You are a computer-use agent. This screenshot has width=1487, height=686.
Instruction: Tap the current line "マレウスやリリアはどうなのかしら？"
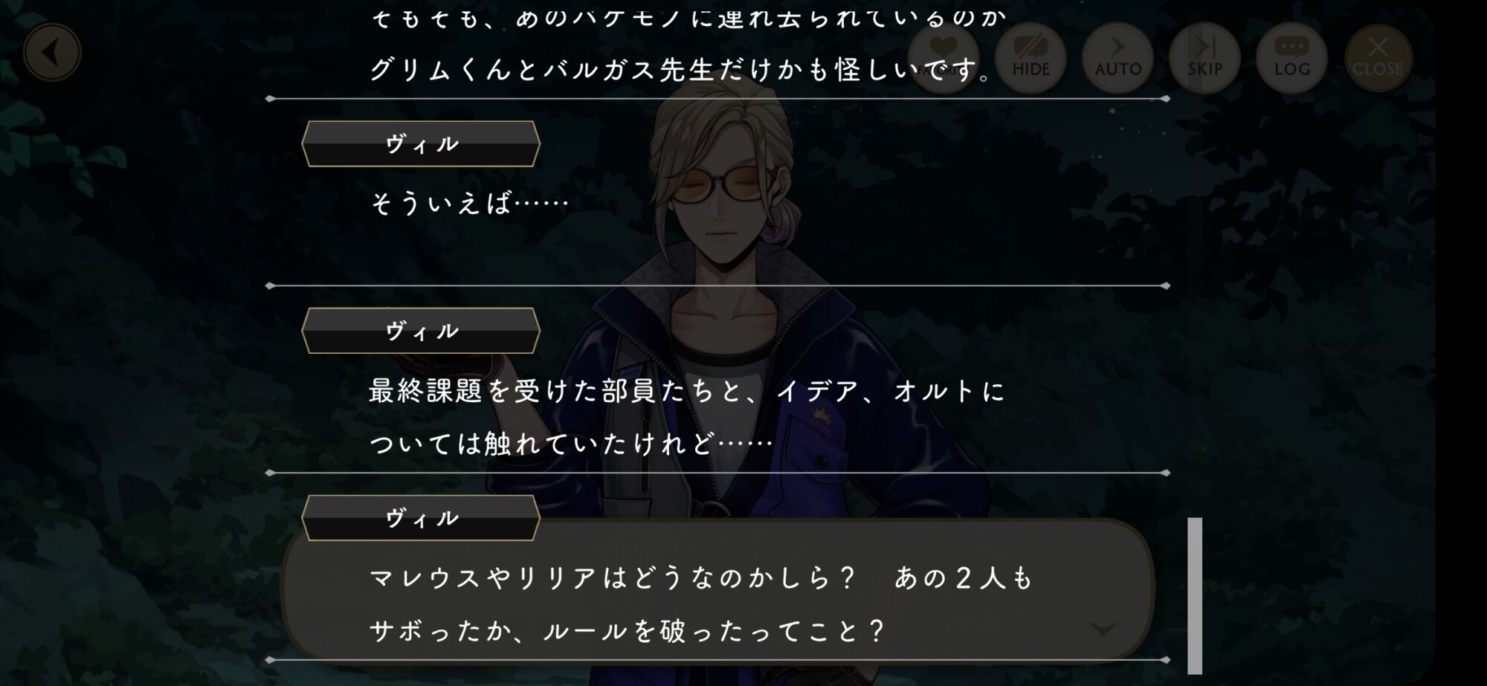(x=613, y=578)
